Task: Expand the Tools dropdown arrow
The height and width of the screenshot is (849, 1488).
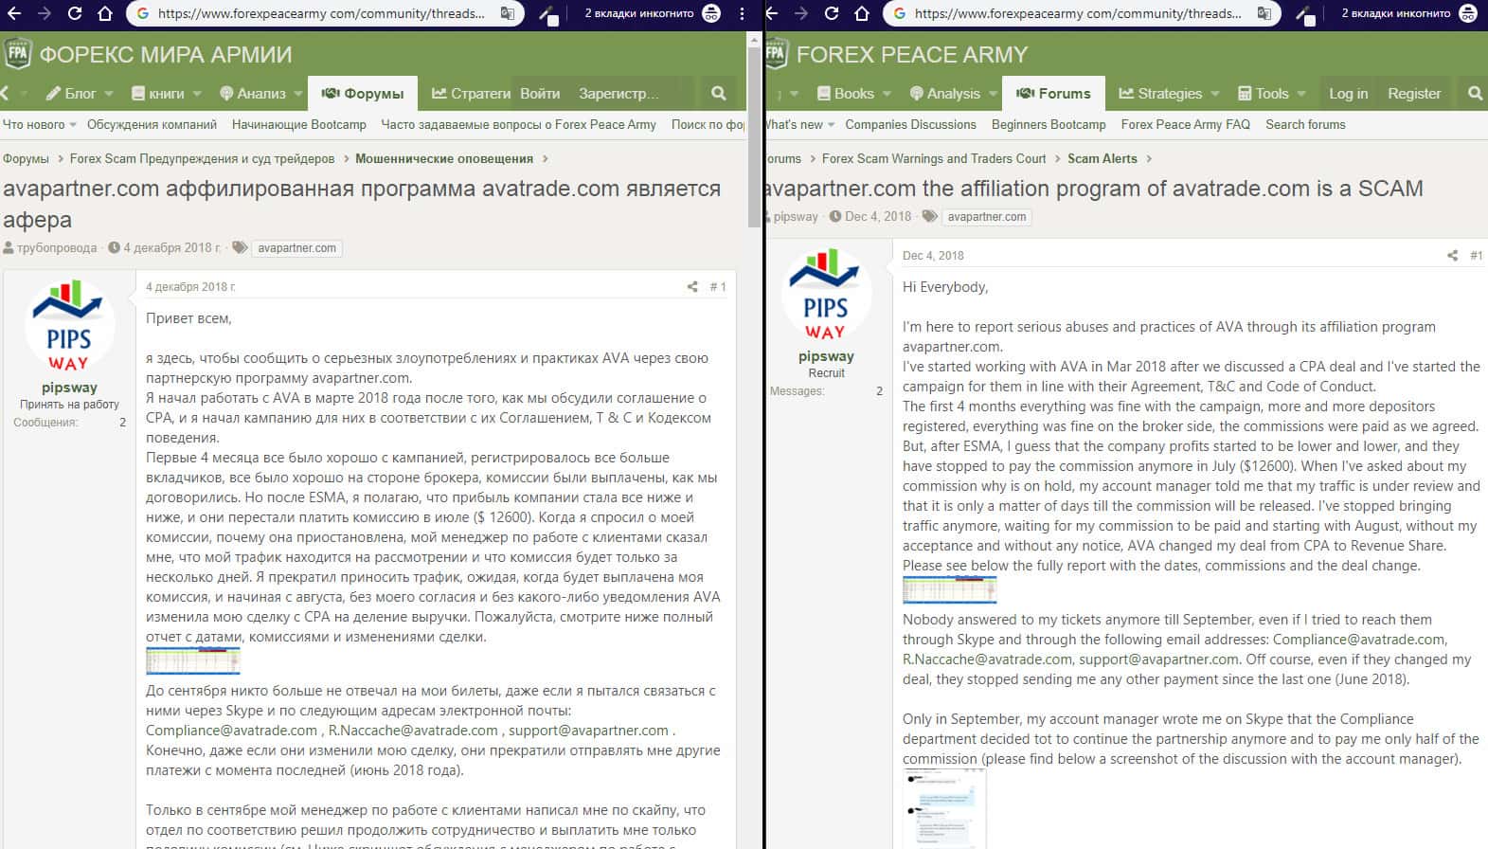Action: coord(1301,94)
